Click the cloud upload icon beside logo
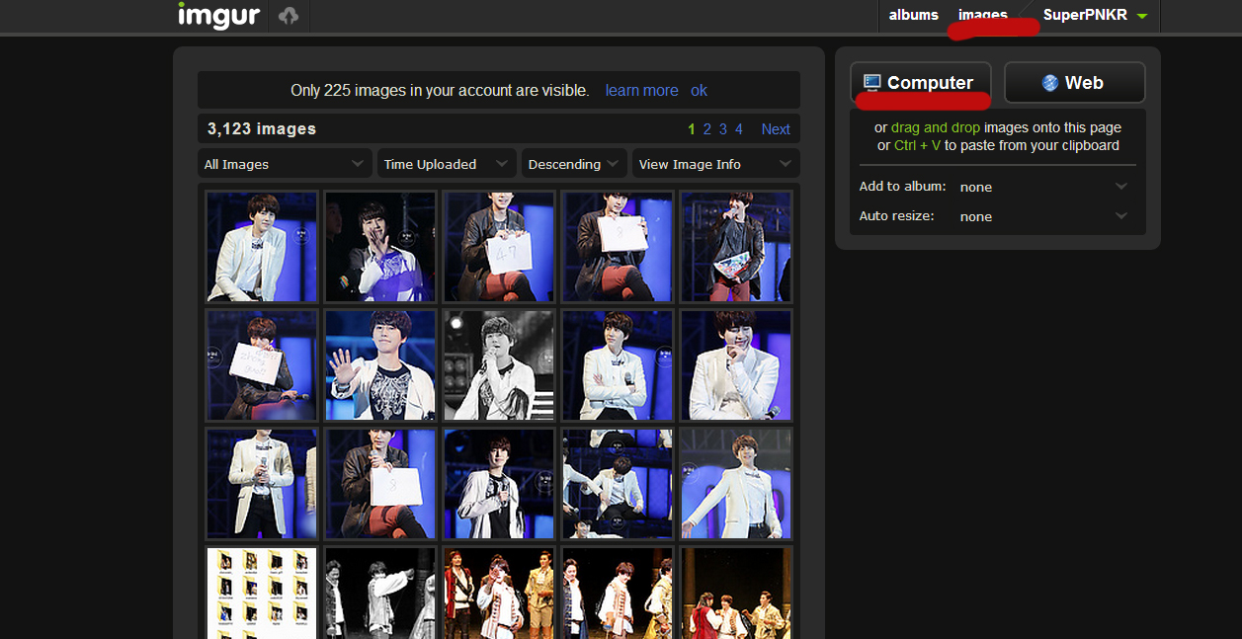The image size is (1242, 639). 289,16
